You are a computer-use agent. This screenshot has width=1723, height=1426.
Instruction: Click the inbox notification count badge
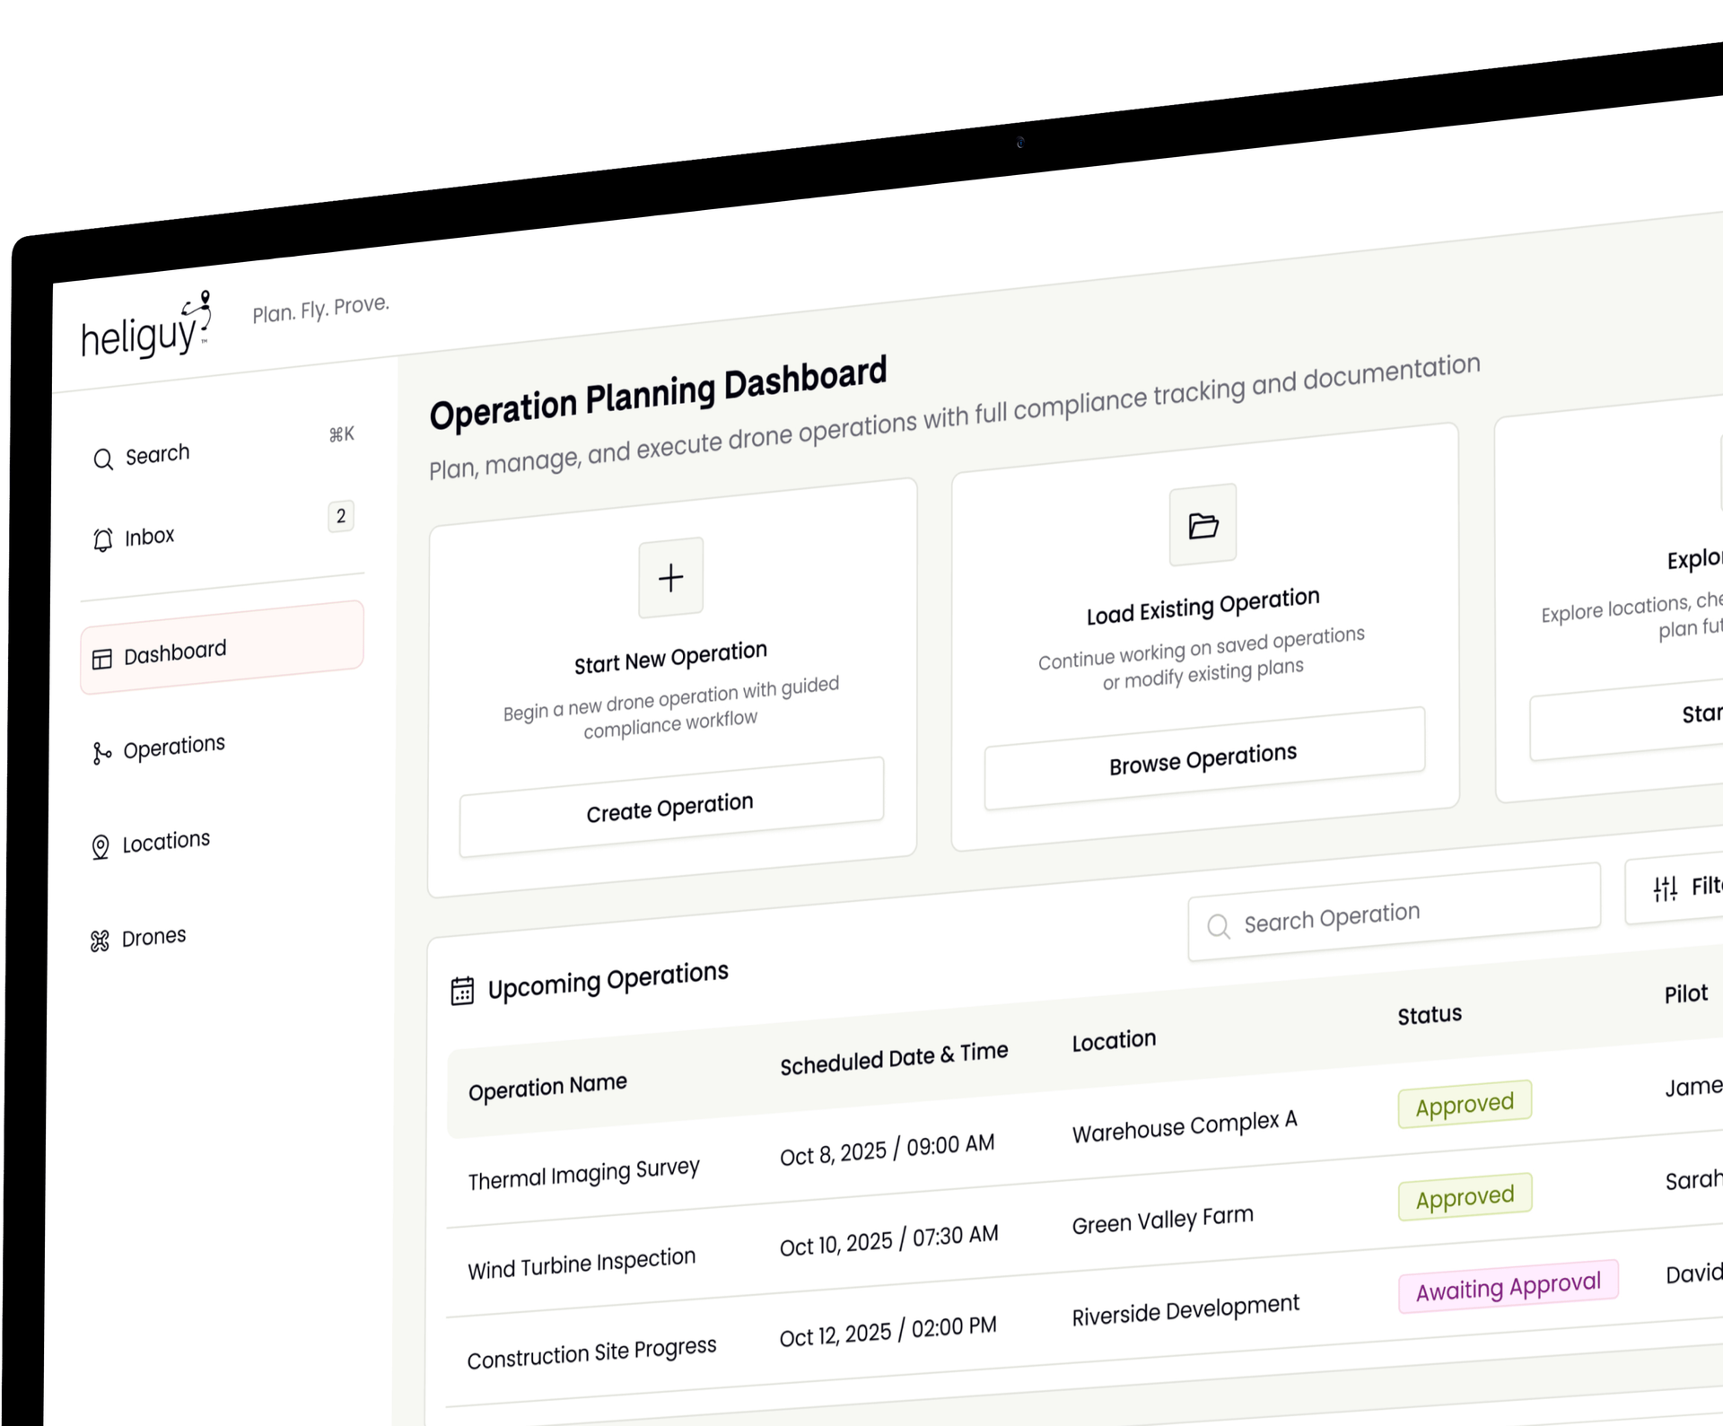[340, 516]
